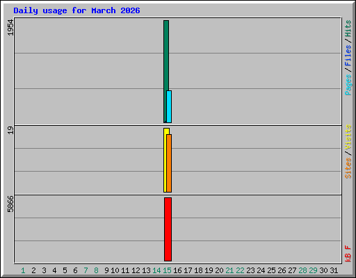Viewport: 356px width, 278px height.
Task: Click day 7 on the x-axis
Action: (86, 270)
